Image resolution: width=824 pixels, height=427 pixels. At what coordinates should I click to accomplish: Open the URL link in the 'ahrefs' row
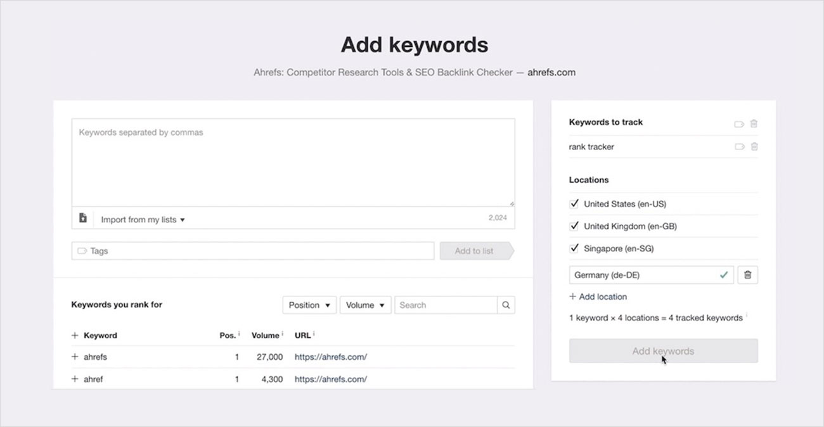pos(331,357)
